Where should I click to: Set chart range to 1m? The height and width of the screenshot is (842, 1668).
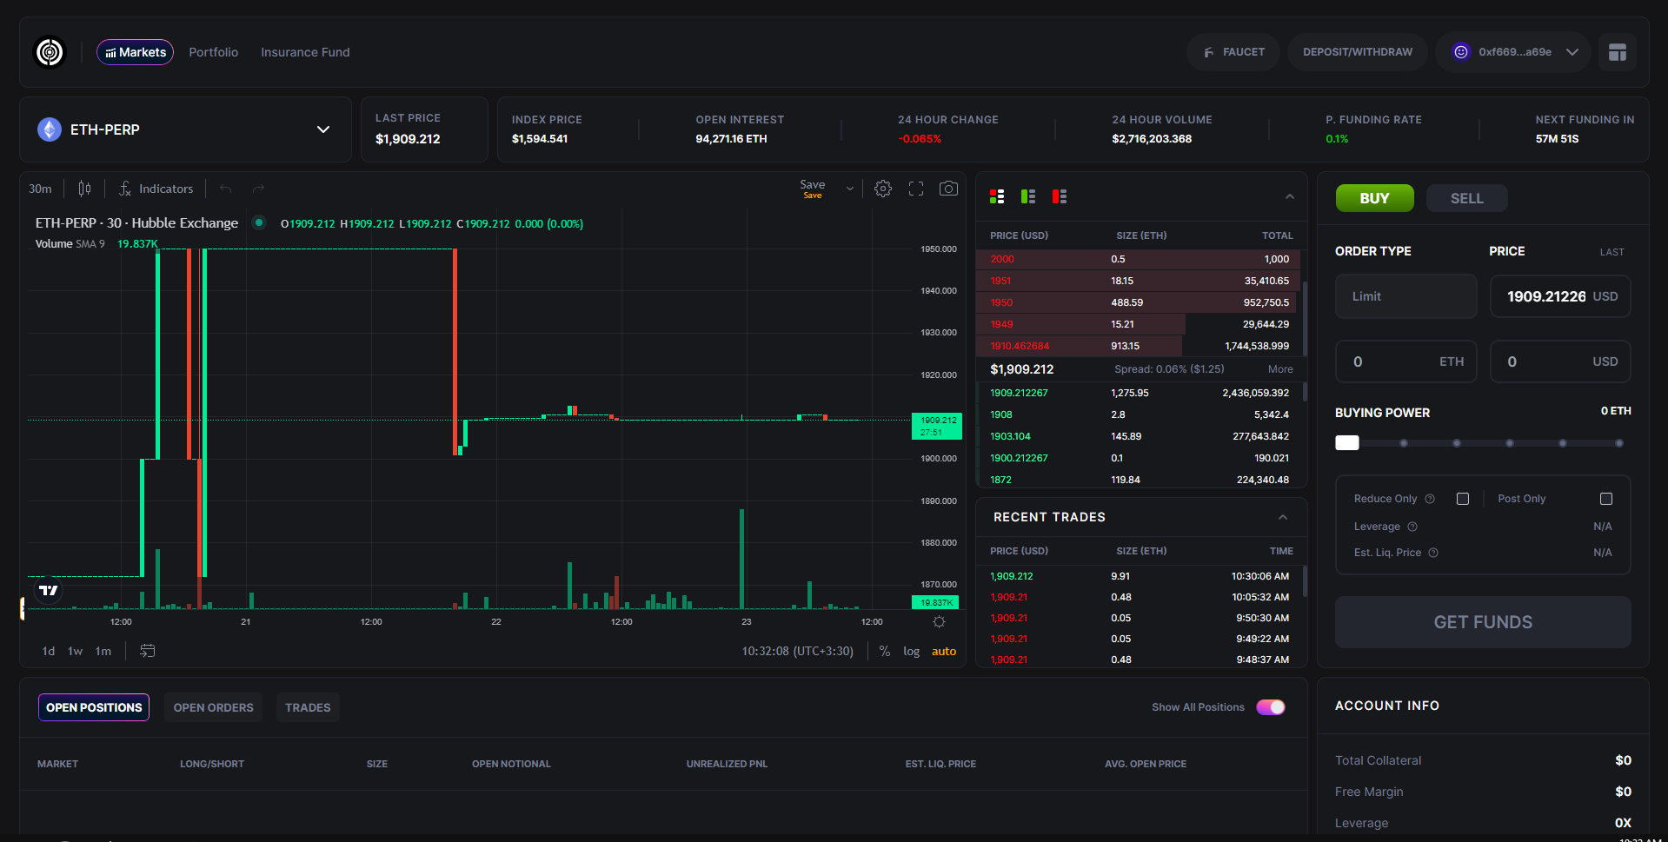[x=103, y=651]
